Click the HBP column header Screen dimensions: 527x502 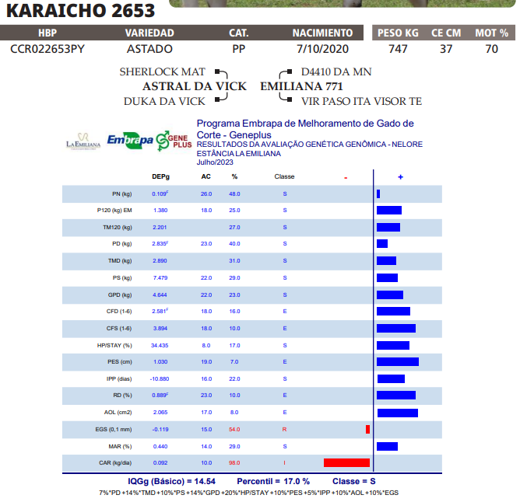coord(47,33)
